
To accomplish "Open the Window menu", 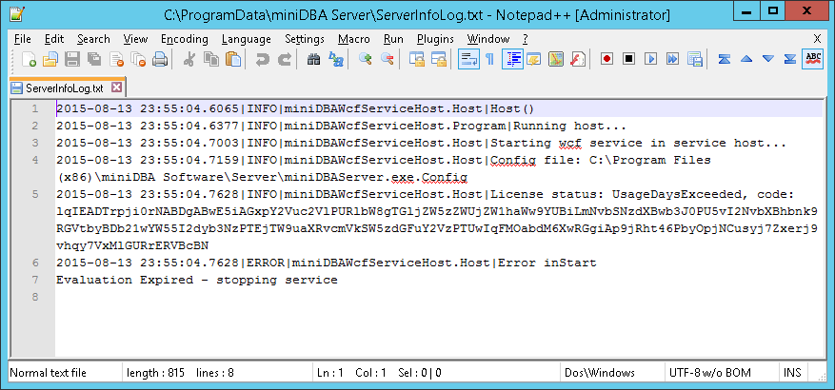I will (488, 39).
